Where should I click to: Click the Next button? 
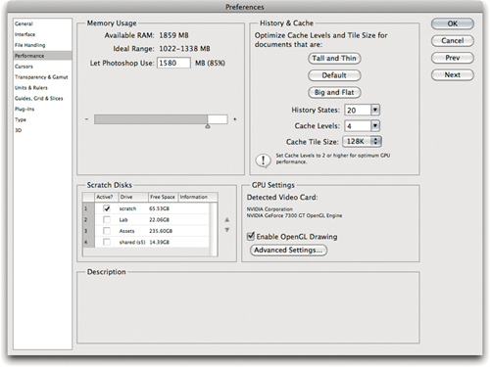pyautogui.click(x=453, y=74)
